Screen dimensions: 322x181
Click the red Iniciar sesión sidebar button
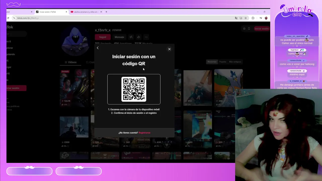pos(16,88)
